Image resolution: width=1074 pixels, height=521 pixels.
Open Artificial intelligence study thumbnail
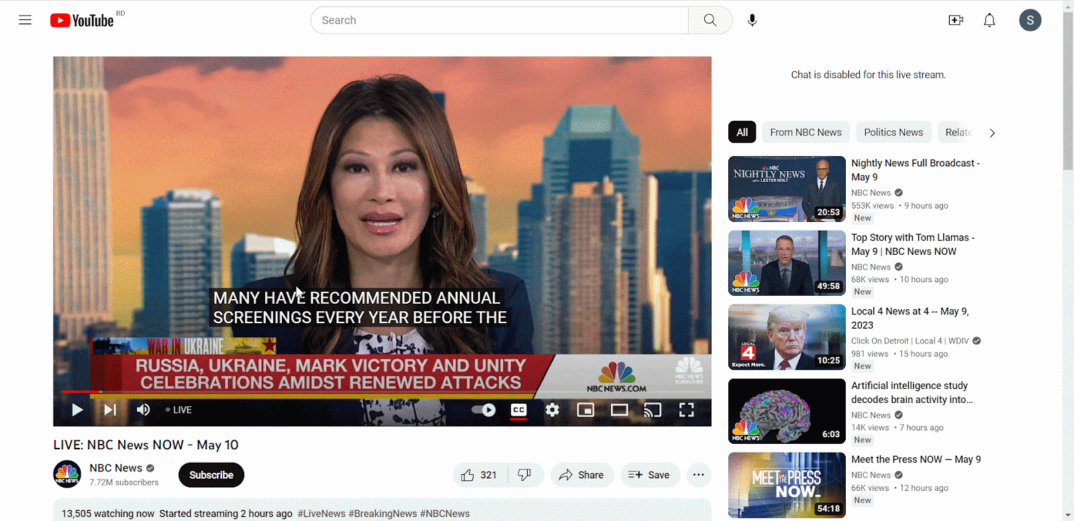pos(787,411)
